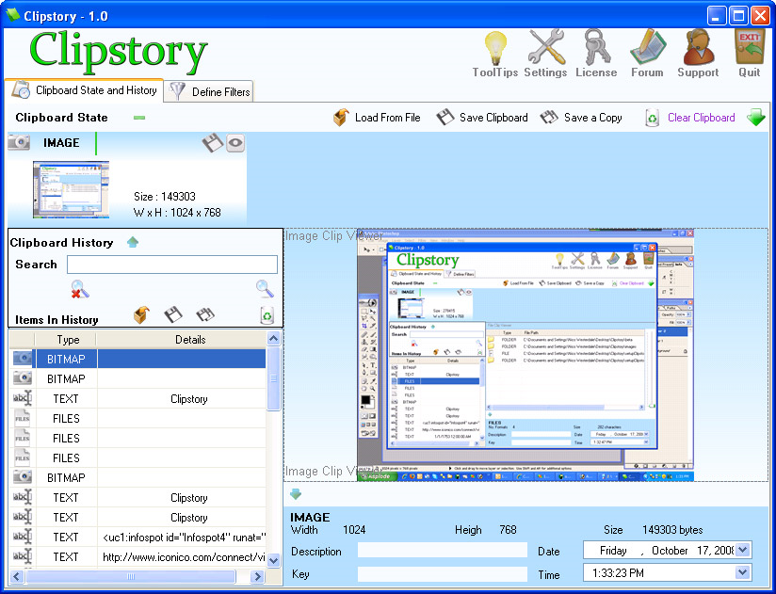Viewport: 776px width, 594px height.
Task: Open the ToolTips lightbulb icon
Action: [495, 47]
